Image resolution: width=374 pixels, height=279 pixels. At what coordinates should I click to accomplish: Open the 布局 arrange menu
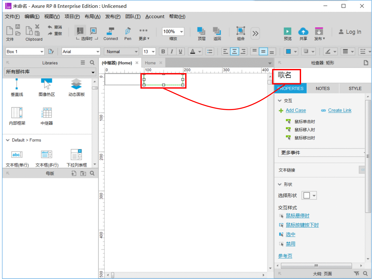tap(93, 17)
